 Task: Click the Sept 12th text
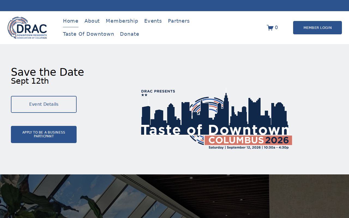[x=30, y=81]
